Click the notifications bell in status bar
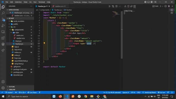This screenshot has width=176, height=99. 172,92
